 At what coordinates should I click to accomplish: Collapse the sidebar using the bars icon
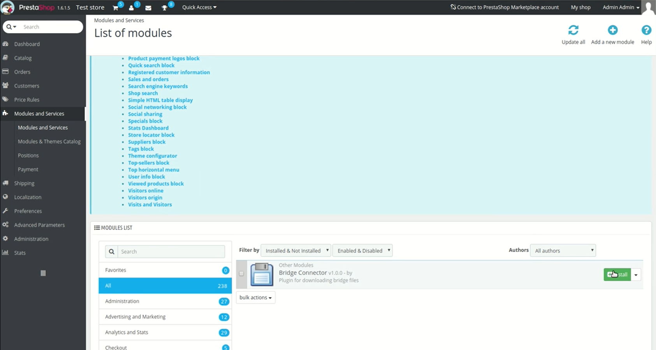(43, 273)
